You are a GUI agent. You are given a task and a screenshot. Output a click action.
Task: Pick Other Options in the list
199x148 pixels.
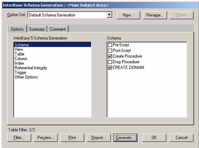coord(26,77)
